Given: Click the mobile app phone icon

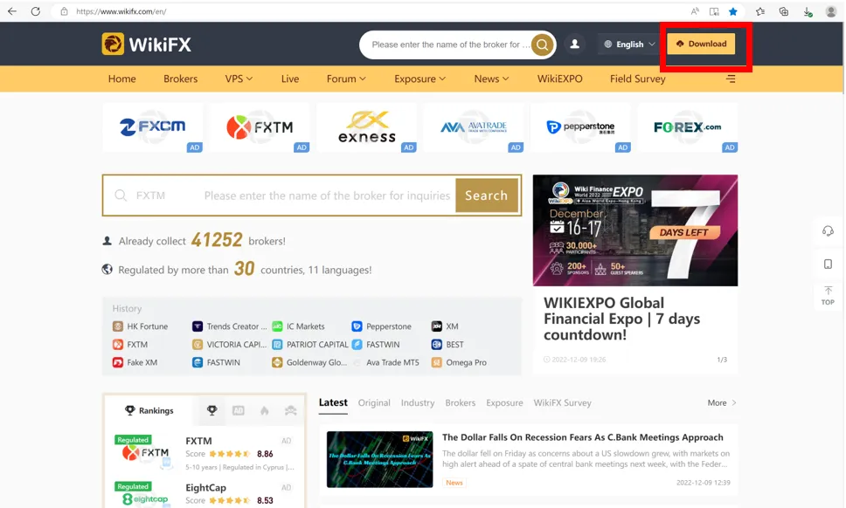Looking at the screenshot, I should tap(828, 264).
